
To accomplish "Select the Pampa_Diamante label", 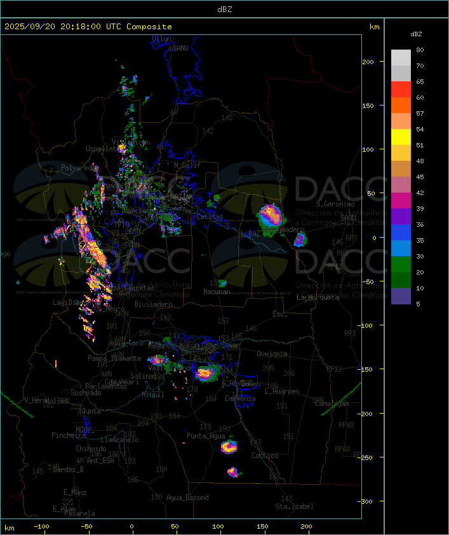I will click(114, 358).
